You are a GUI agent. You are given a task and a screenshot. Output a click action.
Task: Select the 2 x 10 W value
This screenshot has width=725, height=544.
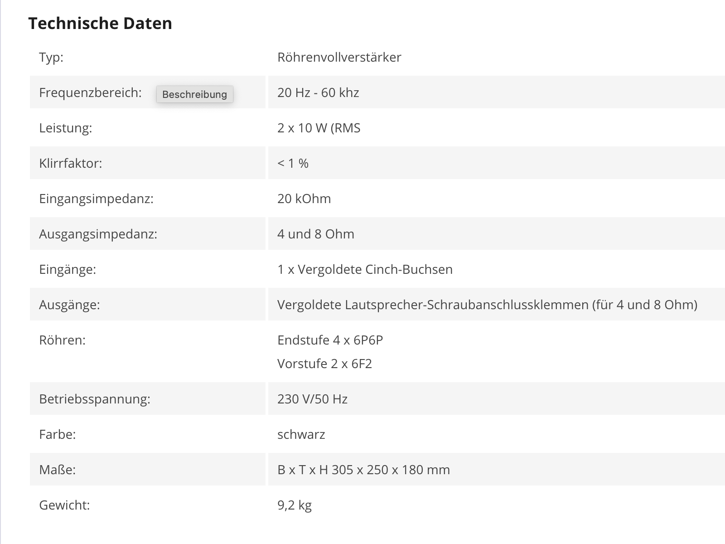coord(319,128)
